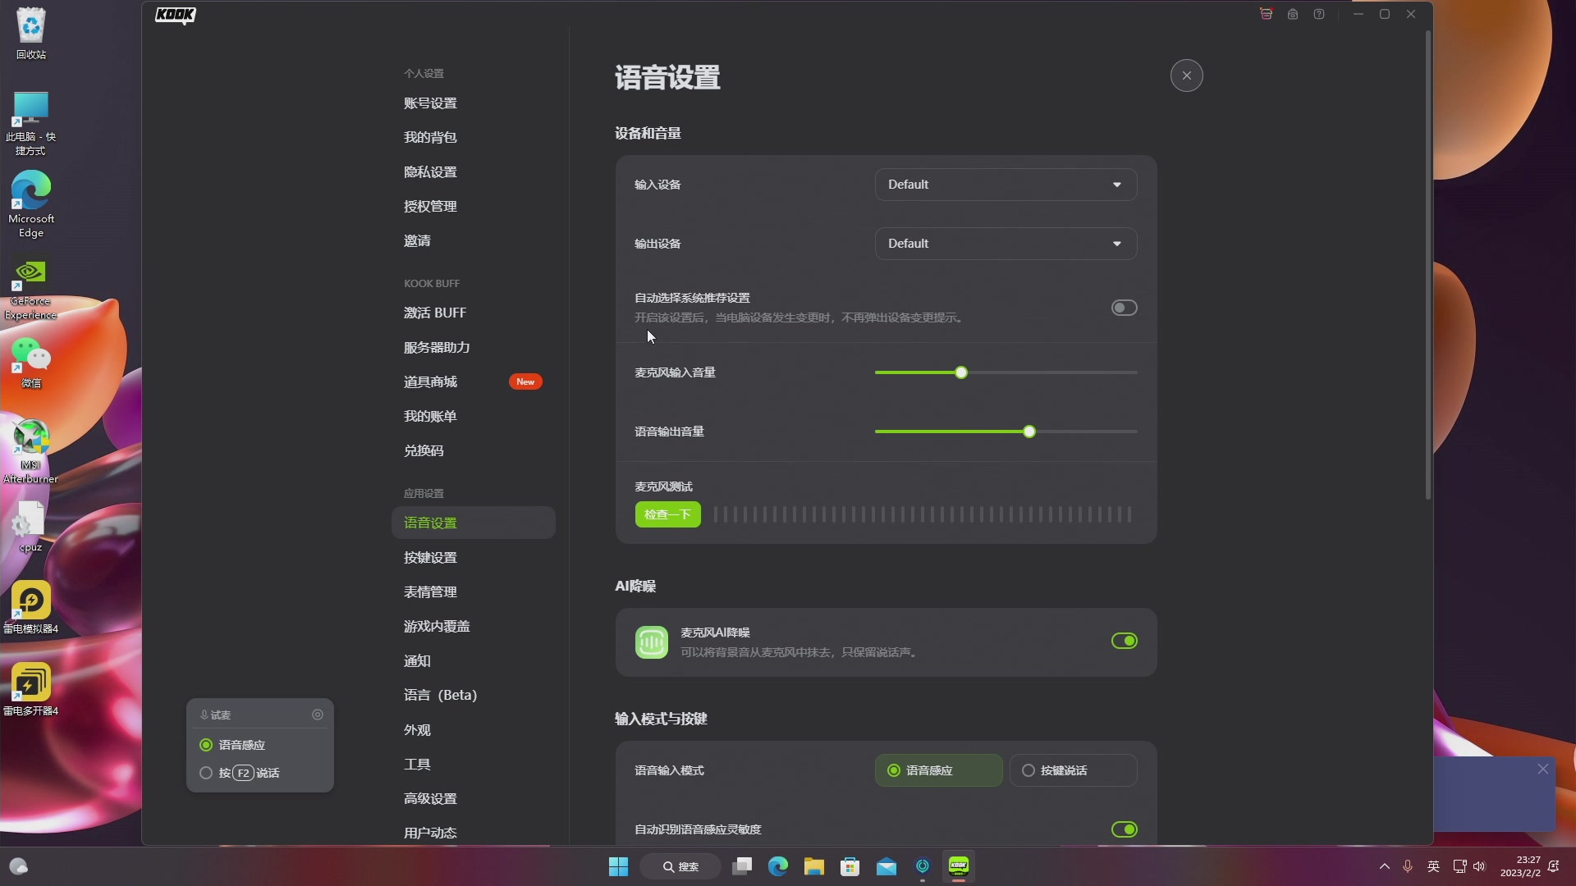This screenshot has height=886, width=1576.
Task: Open 微信 desktop icon
Action: pos(31,363)
